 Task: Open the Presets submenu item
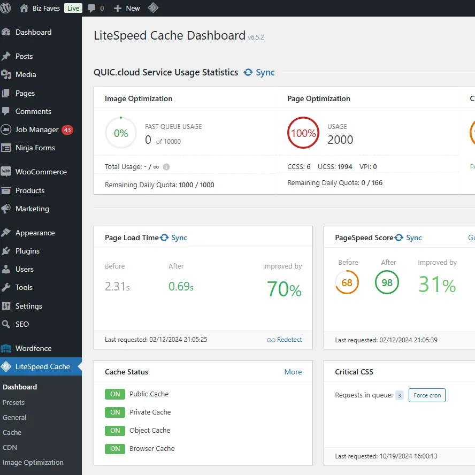13,403
